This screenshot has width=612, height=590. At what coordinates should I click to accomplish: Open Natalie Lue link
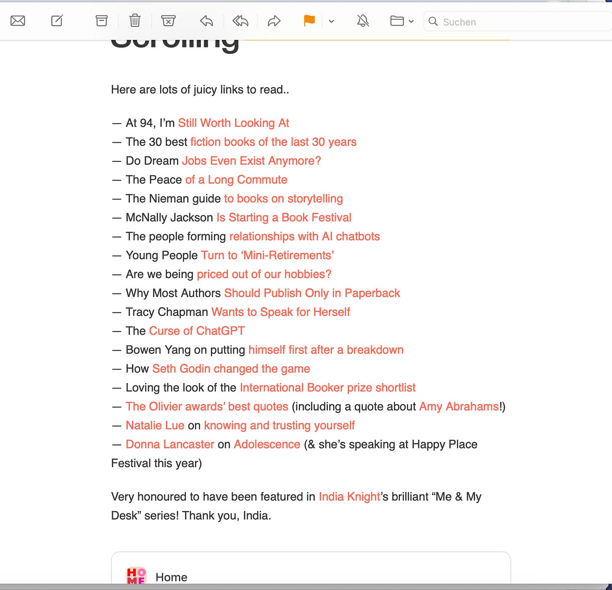coord(155,425)
